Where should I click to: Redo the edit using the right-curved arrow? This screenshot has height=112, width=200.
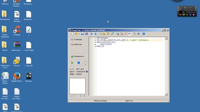(95, 34)
